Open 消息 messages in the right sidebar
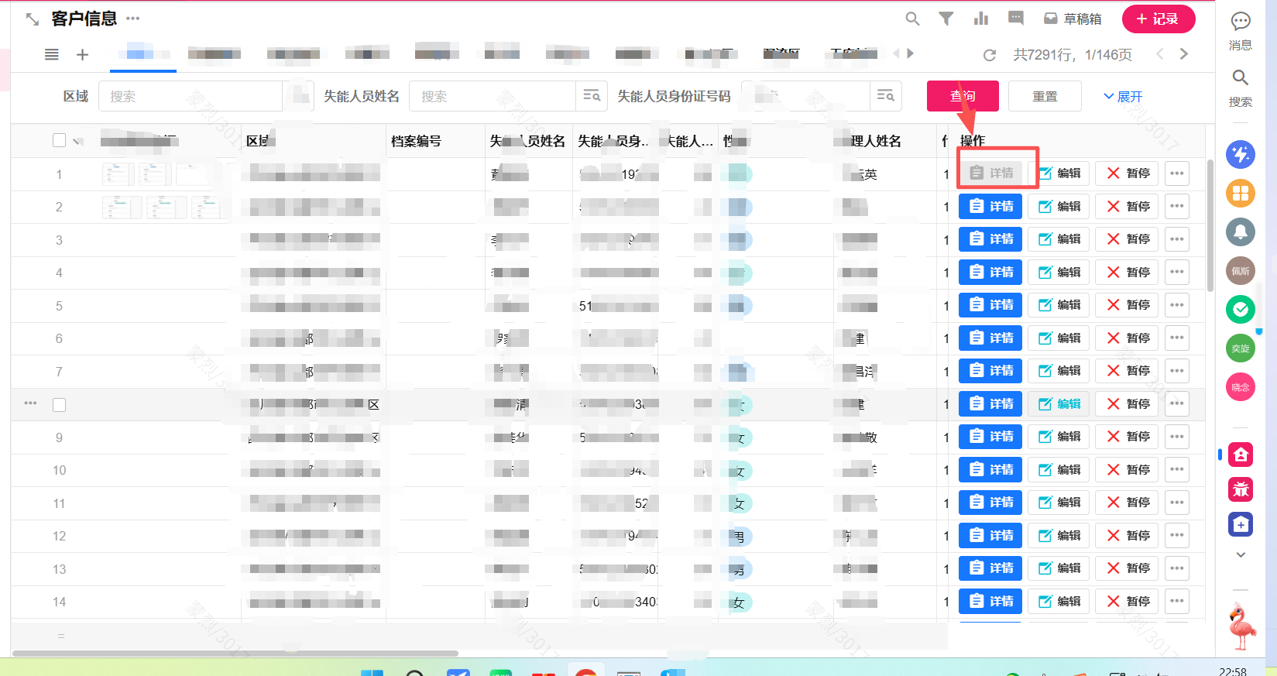Screen dimensions: 1277x676 click(x=1241, y=31)
